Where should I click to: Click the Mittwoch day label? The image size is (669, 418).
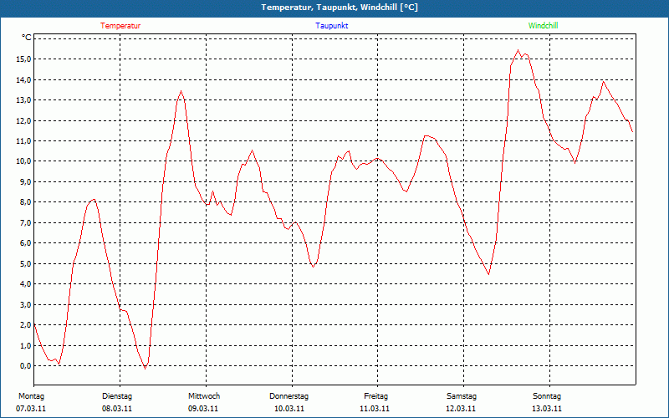point(204,396)
